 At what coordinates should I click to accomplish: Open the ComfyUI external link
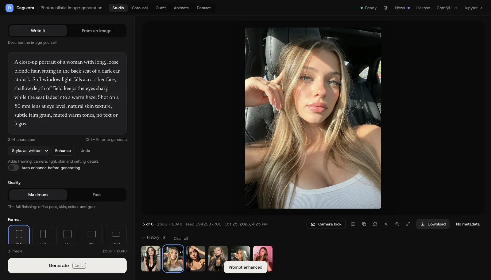pos(447,8)
